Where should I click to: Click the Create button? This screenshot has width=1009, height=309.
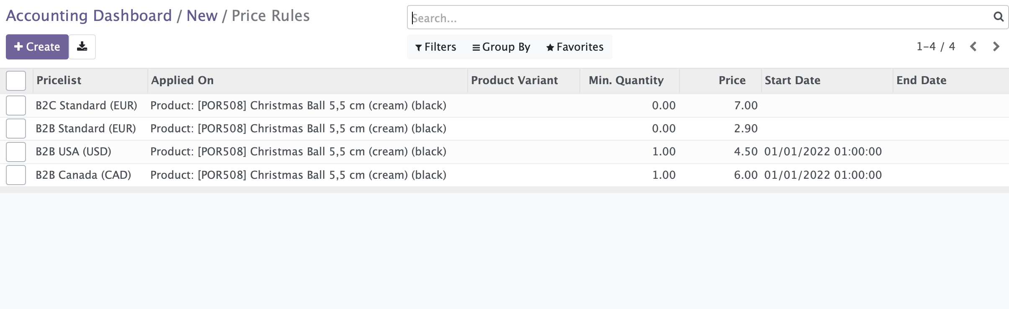point(37,46)
